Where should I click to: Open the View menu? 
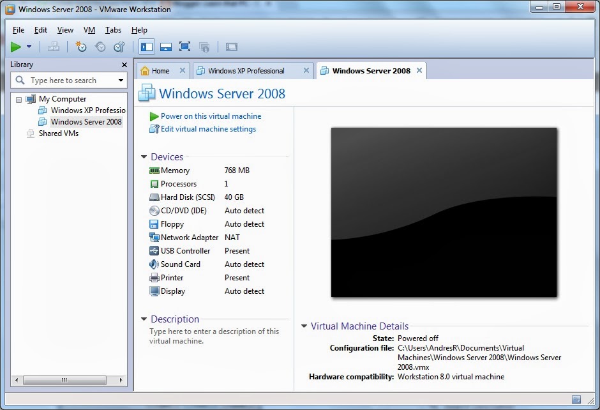point(65,30)
